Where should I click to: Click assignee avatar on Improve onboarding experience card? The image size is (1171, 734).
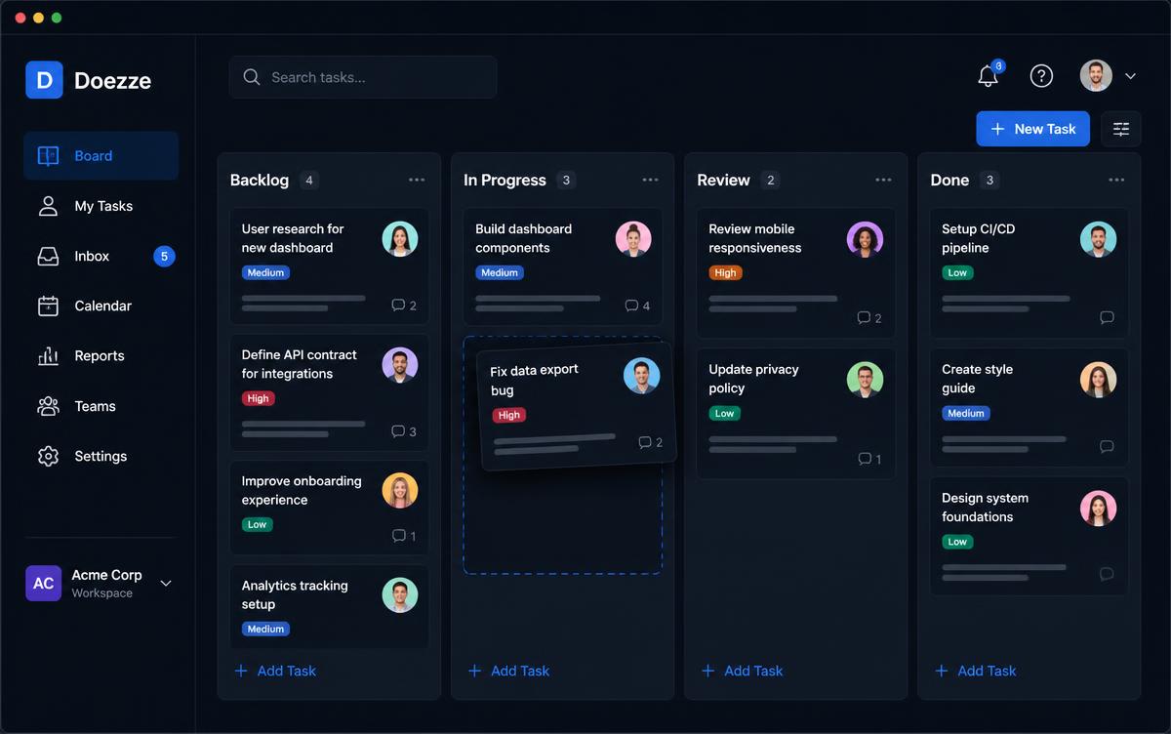[x=400, y=491]
